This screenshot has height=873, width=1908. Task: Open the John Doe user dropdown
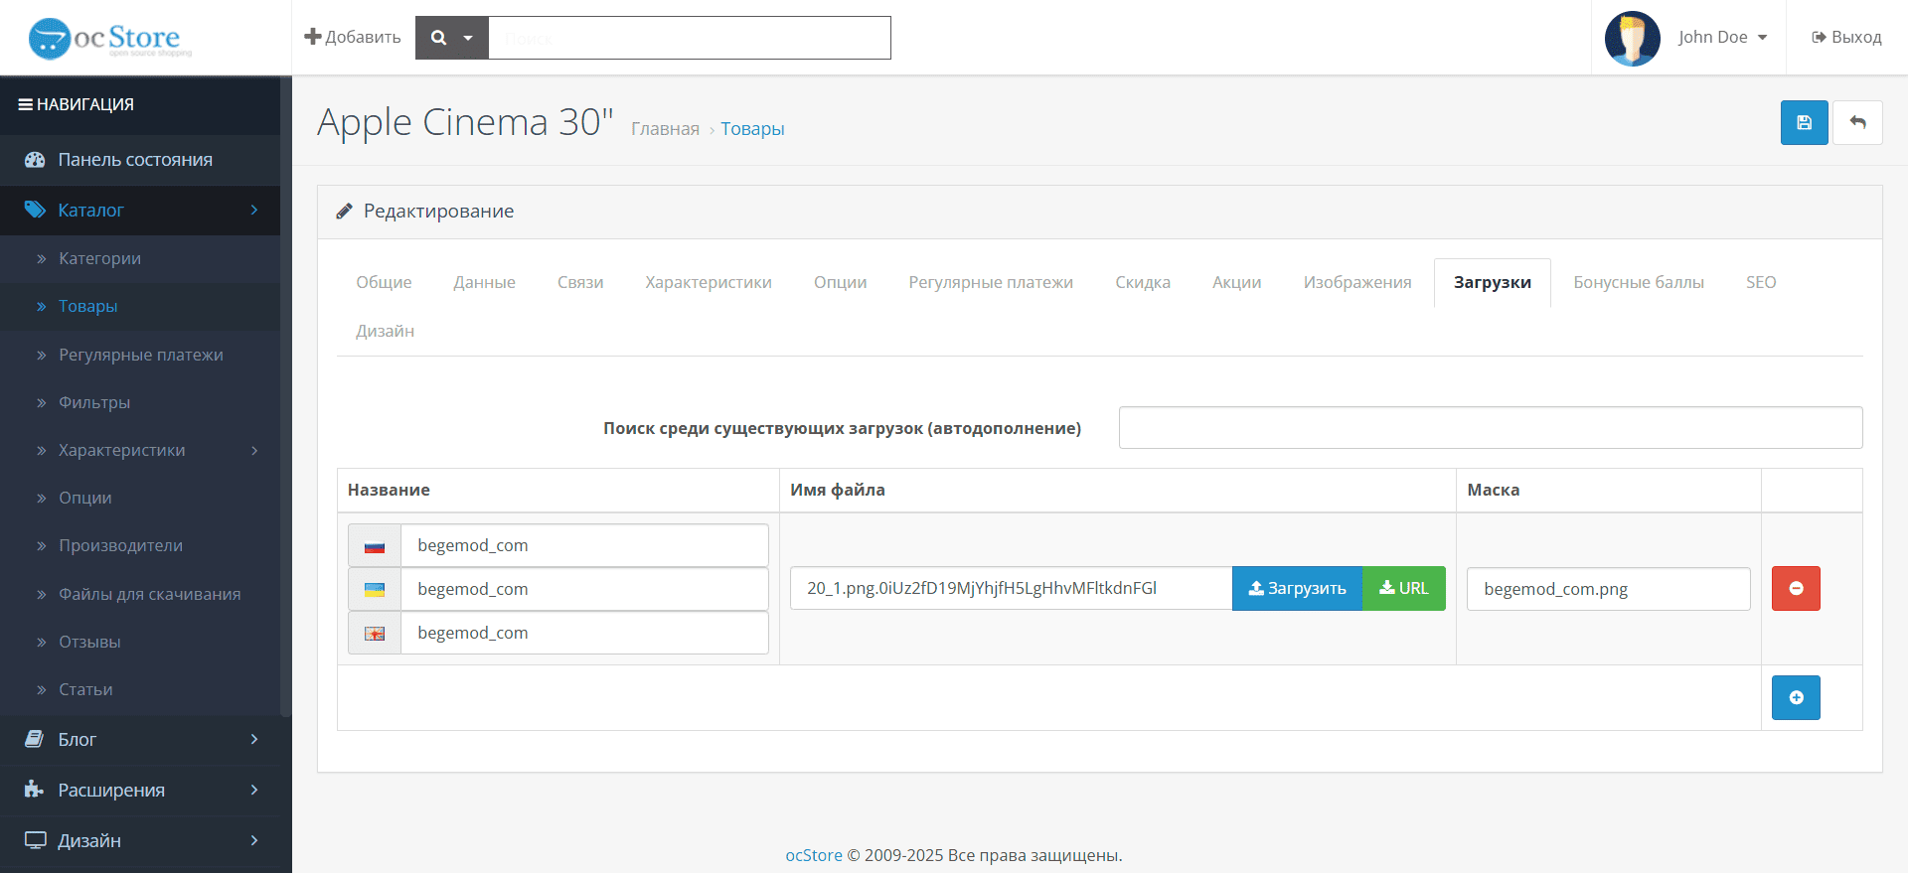pyautogui.click(x=1722, y=37)
